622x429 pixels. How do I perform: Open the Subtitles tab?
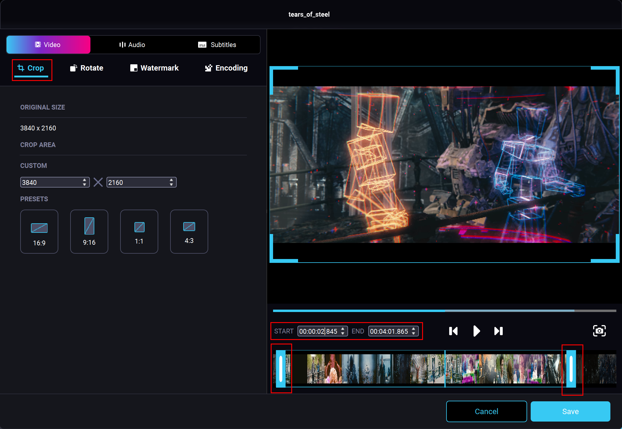(x=217, y=45)
